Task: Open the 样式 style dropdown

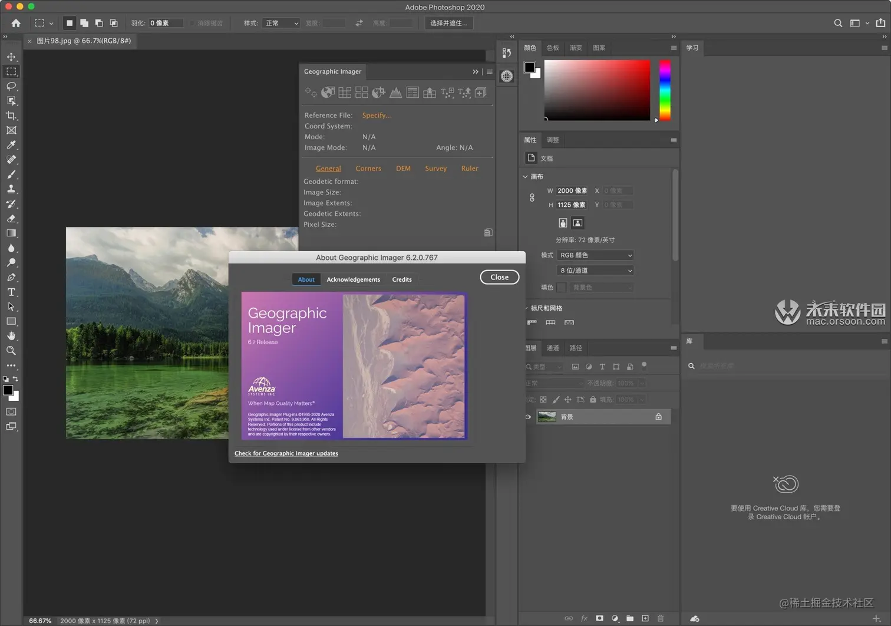Action: point(282,23)
